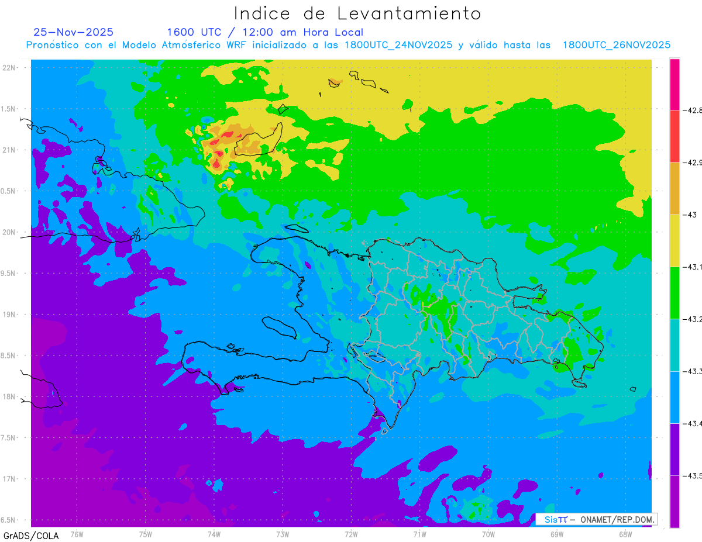Click the purple swatch below -43.5
The width and height of the screenshot is (702, 542).
[675, 501]
